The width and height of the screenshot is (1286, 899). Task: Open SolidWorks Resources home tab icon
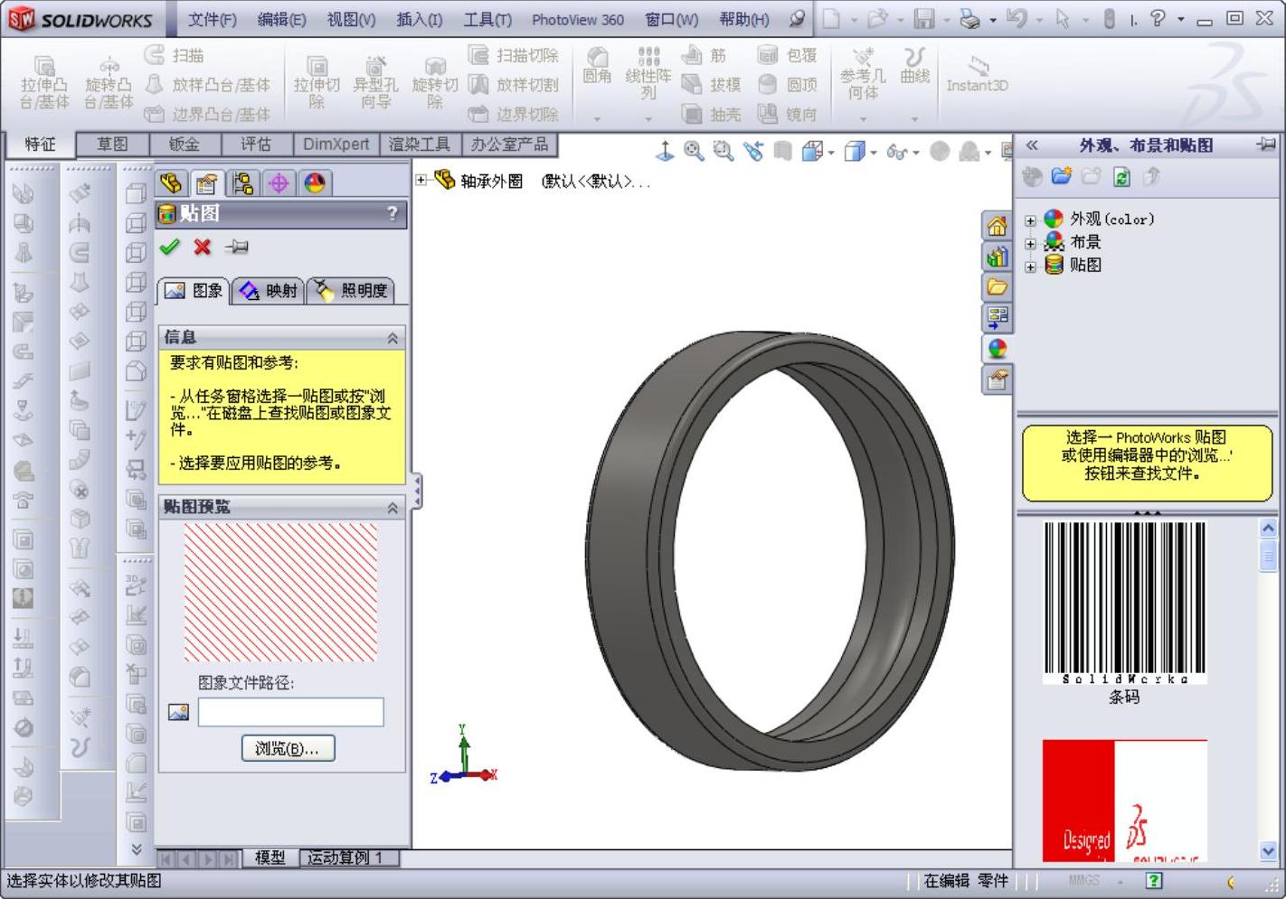997,227
